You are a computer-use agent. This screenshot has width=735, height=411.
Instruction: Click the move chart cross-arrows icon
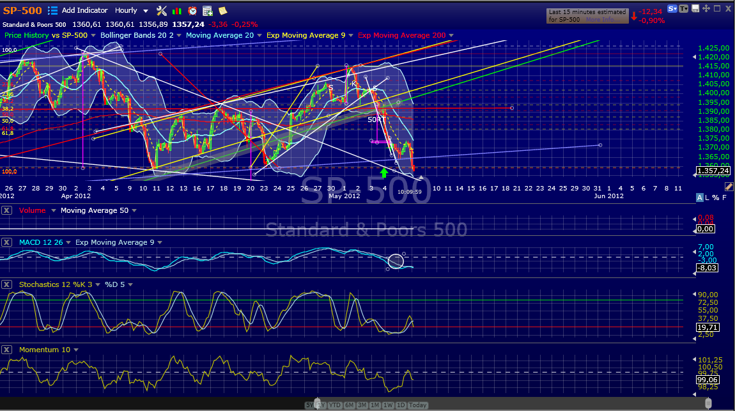click(706, 8)
